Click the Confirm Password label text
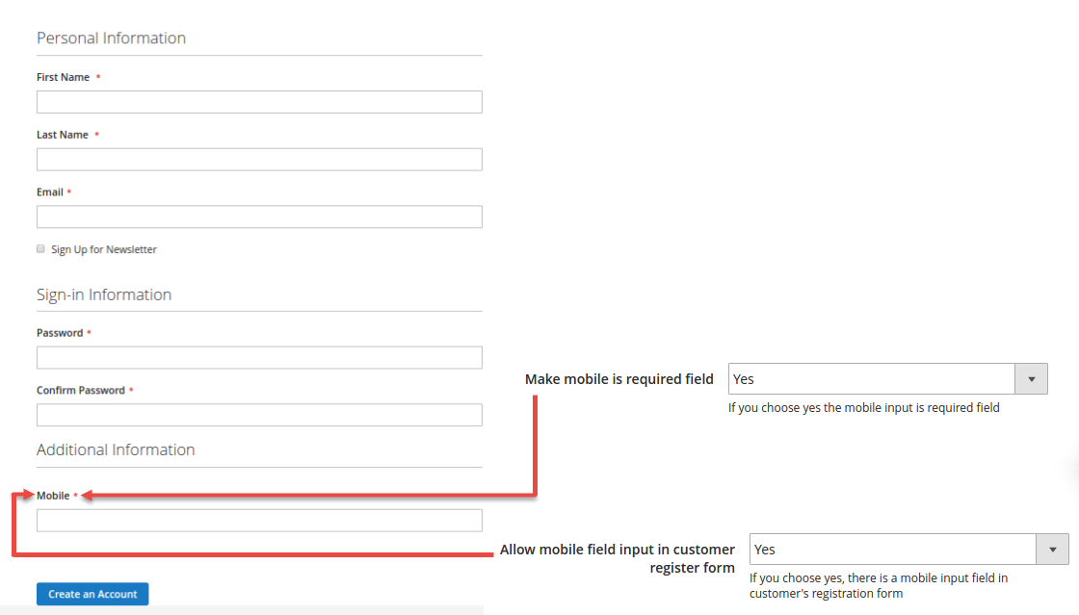 coord(81,390)
